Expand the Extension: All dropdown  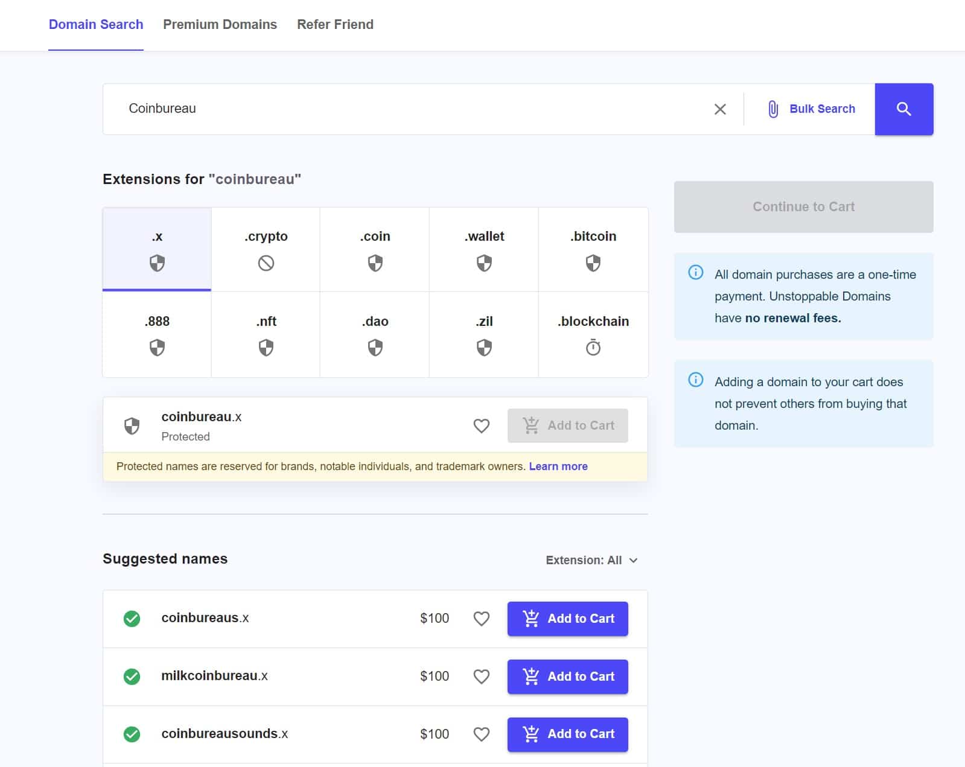click(591, 560)
